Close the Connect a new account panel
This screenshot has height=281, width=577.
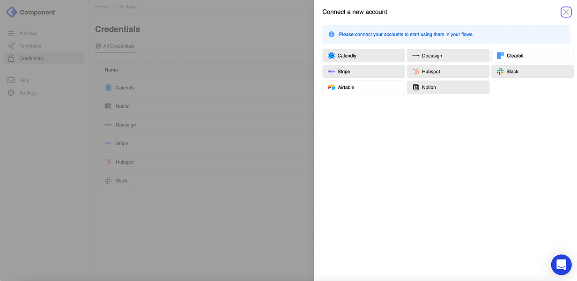tap(566, 12)
